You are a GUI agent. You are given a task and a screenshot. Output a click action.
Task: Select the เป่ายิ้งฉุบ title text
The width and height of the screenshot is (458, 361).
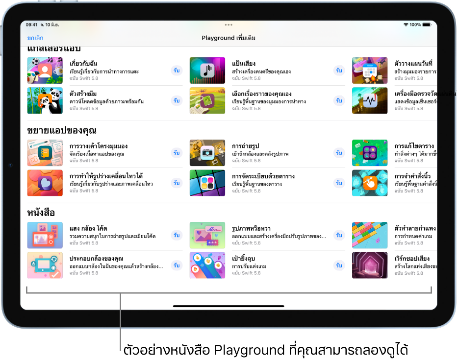243,258
